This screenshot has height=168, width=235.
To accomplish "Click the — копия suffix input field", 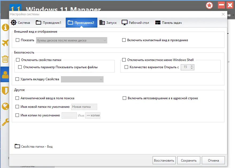I will point(93,116).
